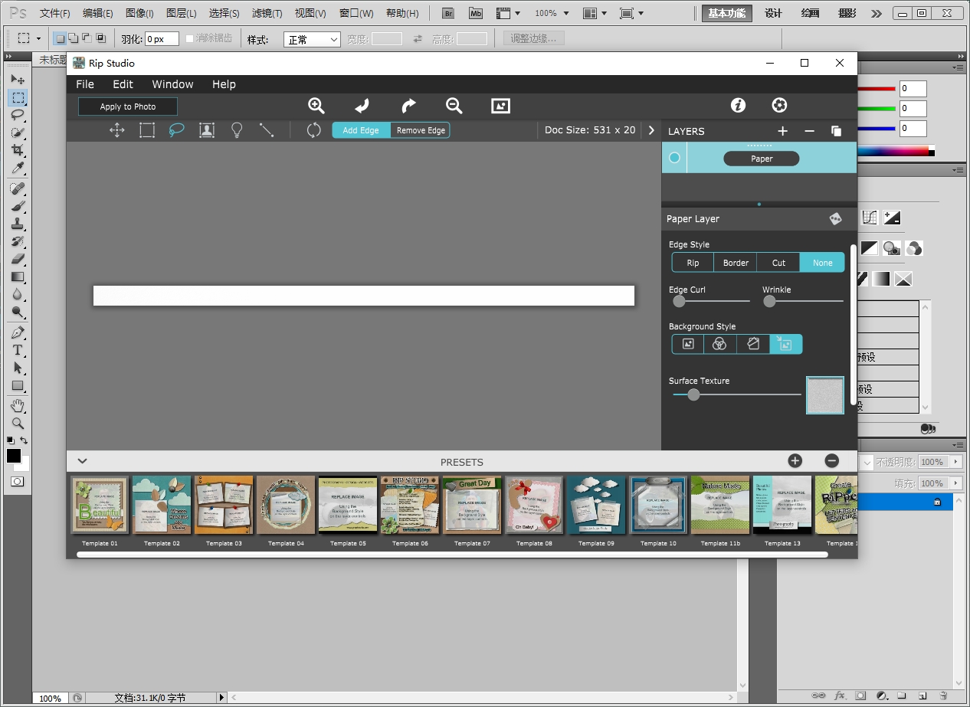Choose image Background Style option

coord(688,344)
